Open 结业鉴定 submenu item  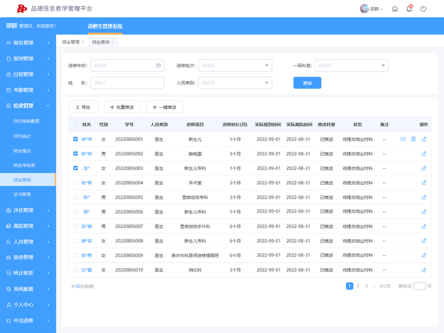22,151
